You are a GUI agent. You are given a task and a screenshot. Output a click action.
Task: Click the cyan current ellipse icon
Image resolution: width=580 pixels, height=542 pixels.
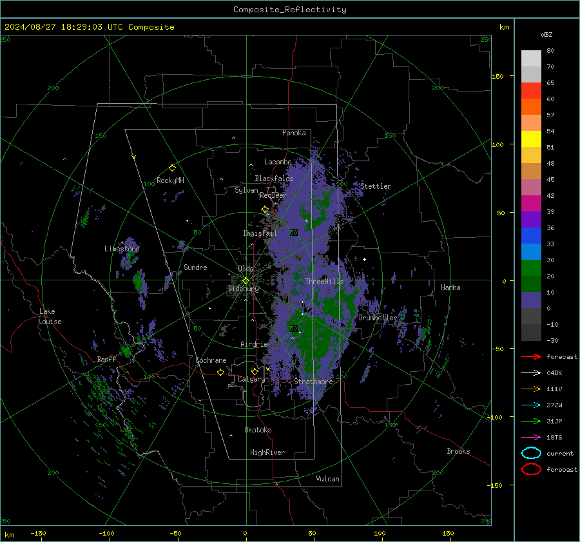[531, 453]
